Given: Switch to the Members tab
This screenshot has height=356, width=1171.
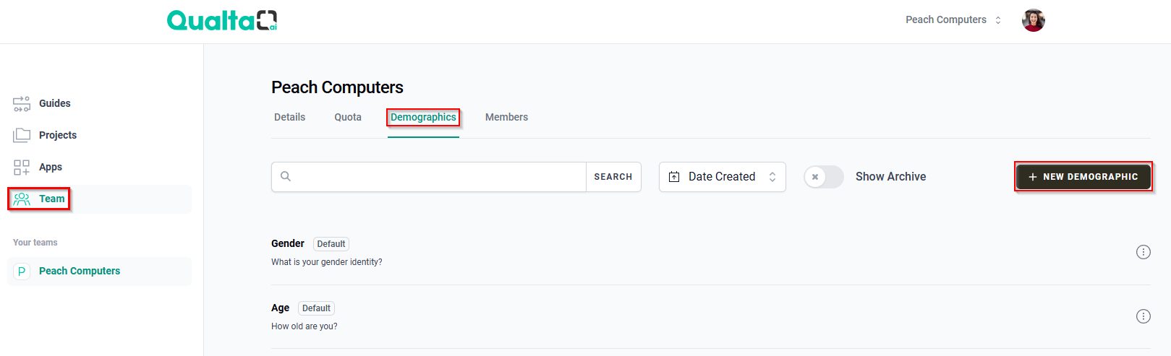Looking at the screenshot, I should 506,117.
